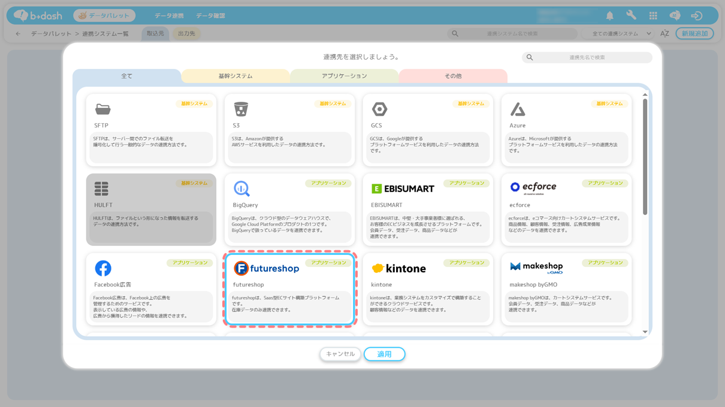Open the apps grid icon
725x407 pixels.
653,16
